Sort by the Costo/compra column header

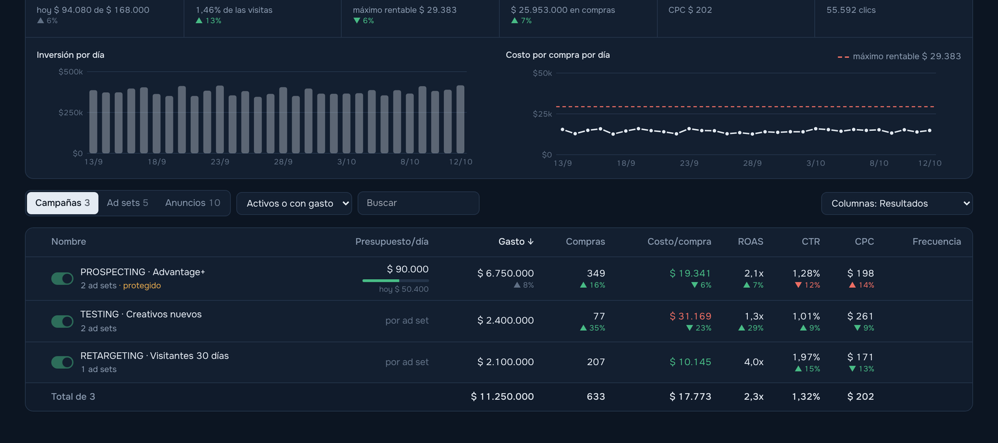(679, 242)
